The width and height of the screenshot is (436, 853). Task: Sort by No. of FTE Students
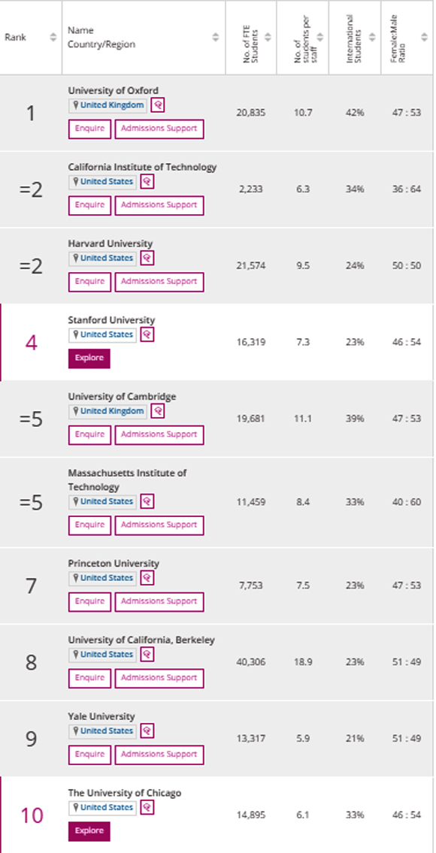268,37
